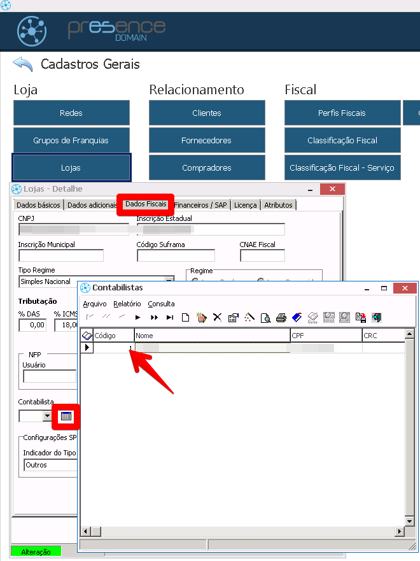Click the next record arrow in the Contabilistas toolbar
Image resolution: width=420 pixels, height=561 pixels.
coord(137,317)
